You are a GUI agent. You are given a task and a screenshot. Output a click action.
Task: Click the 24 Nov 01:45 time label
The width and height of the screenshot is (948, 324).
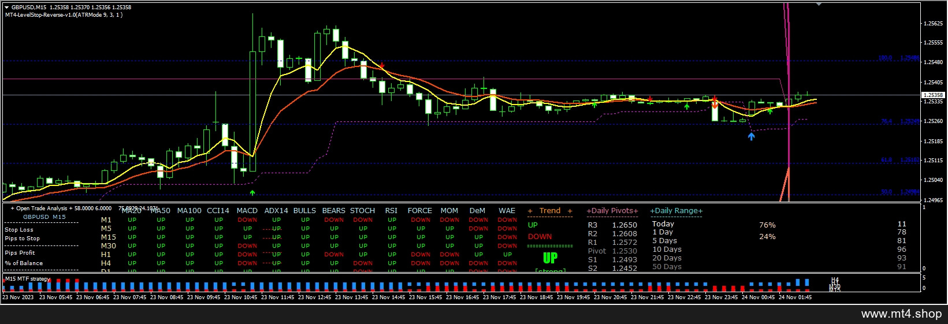pos(795,297)
